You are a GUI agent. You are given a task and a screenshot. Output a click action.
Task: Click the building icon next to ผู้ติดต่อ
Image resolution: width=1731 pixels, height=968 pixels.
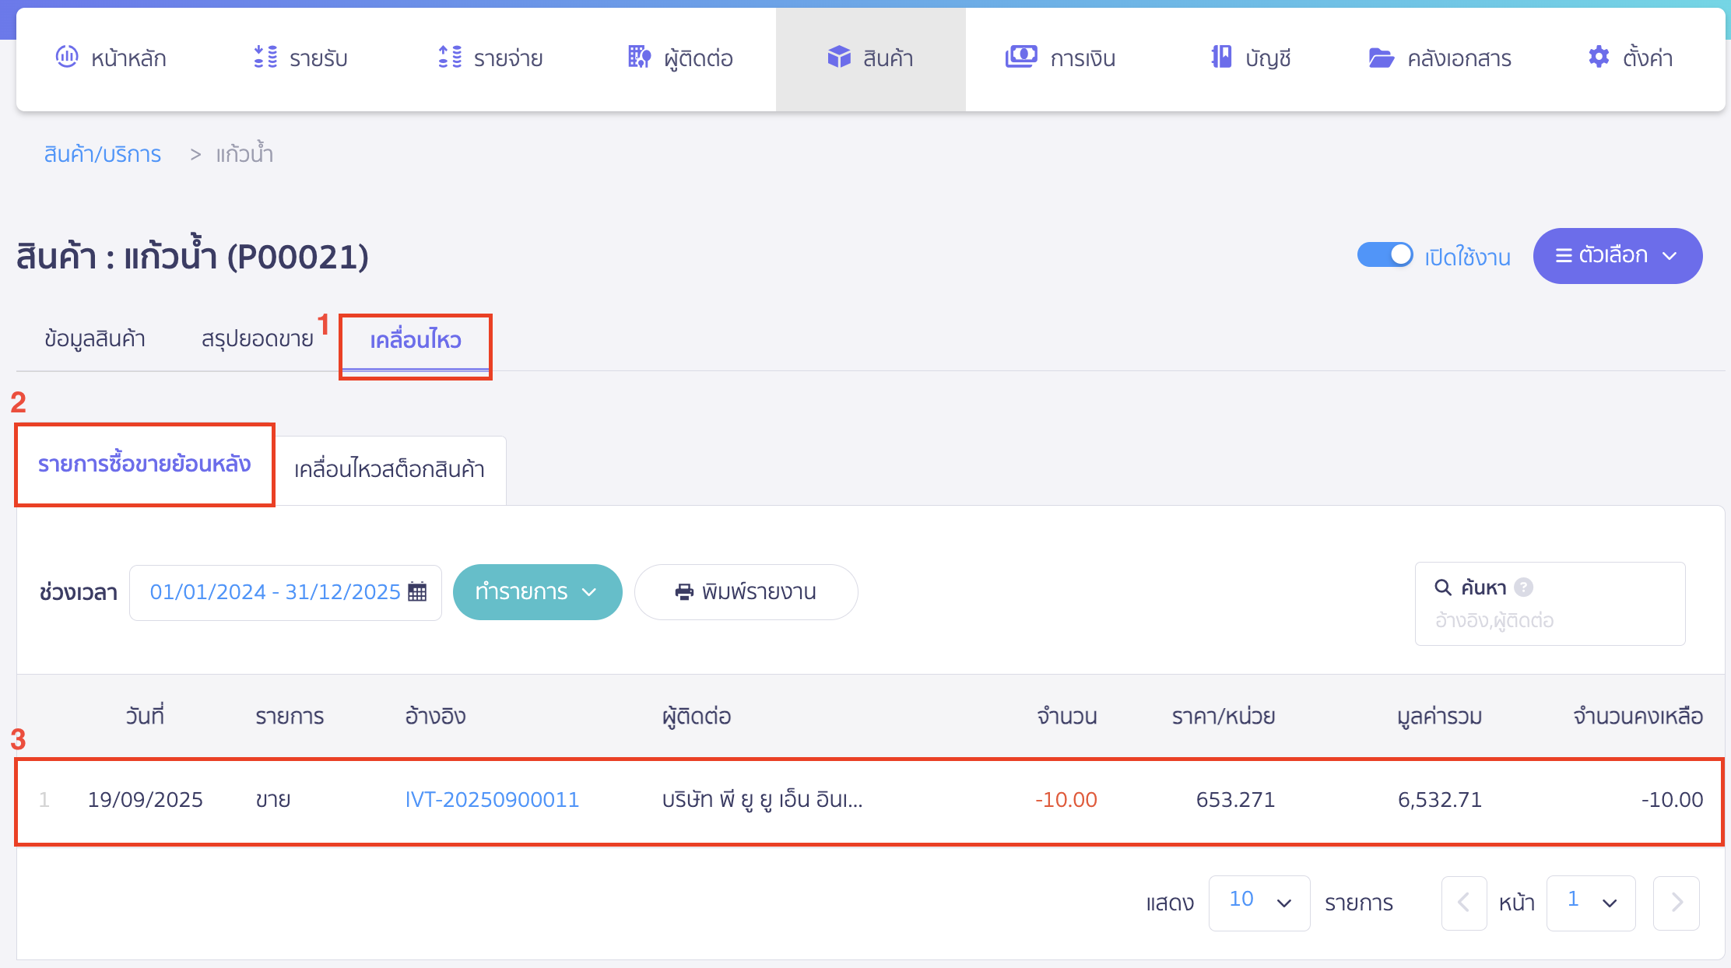pos(639,57)
